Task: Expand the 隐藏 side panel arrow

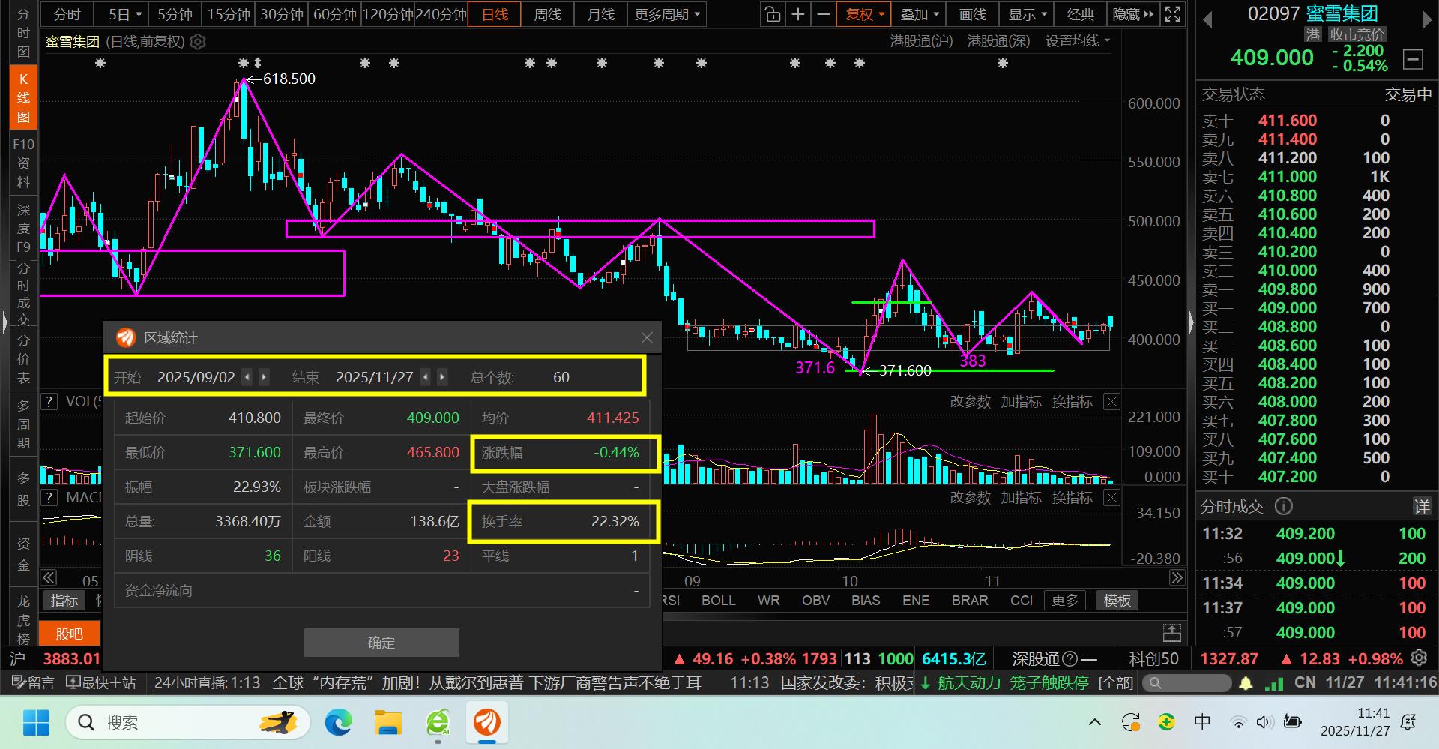Action: pyautogui.click(x=1132, y=14)
